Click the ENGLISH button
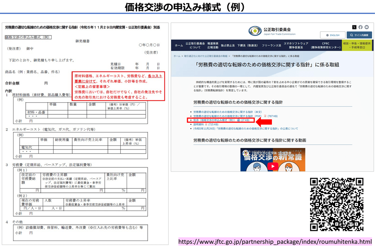The width and height of the screenshot is (375, 247). coord(332,35)
